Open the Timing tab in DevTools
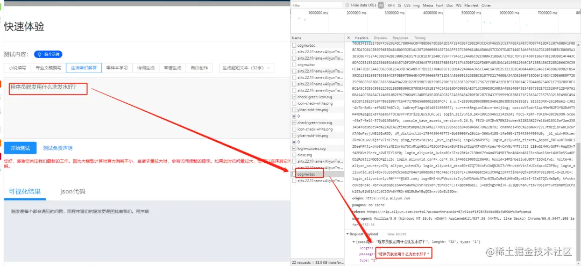Screen dimensions: 581x266 (x=420, y=38)
